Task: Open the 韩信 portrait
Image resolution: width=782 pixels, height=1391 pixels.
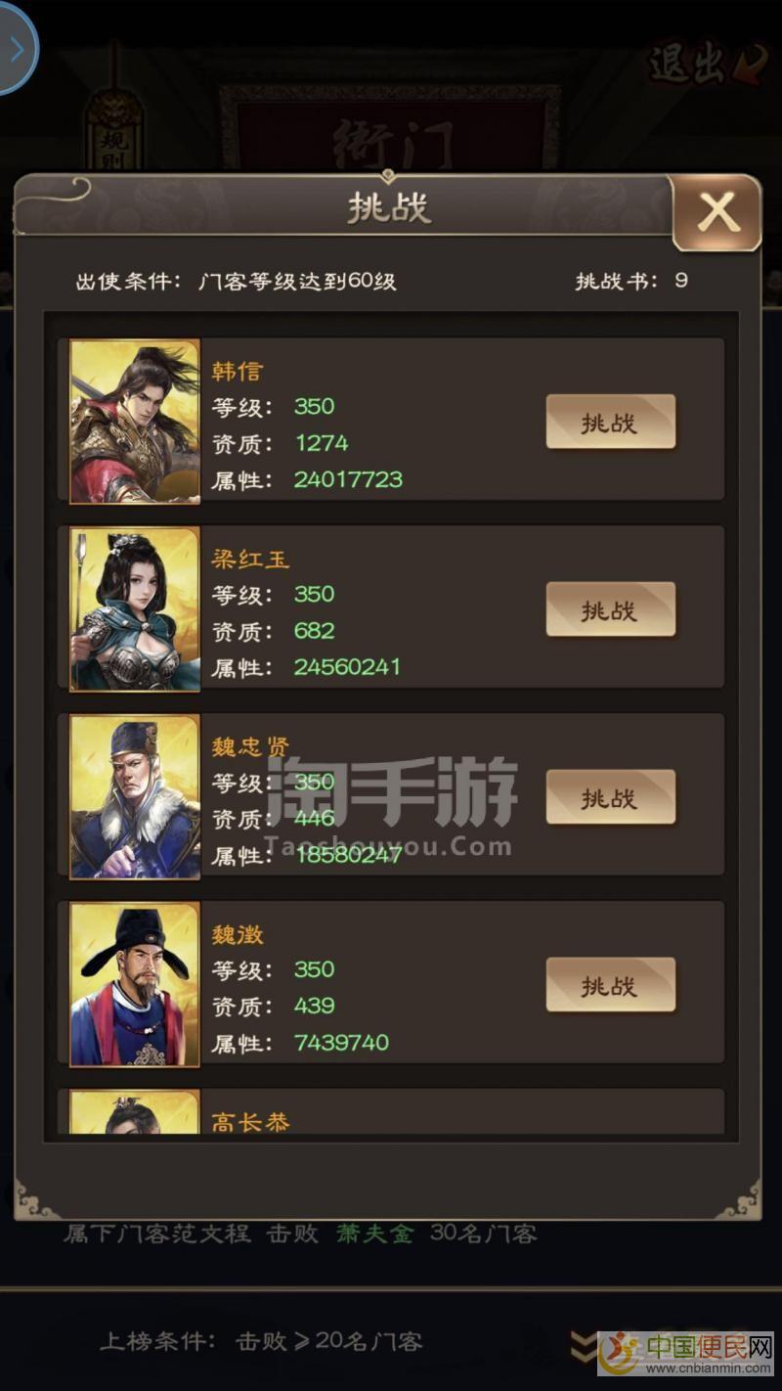Action: pyautogui.click(x=135, y=422)
